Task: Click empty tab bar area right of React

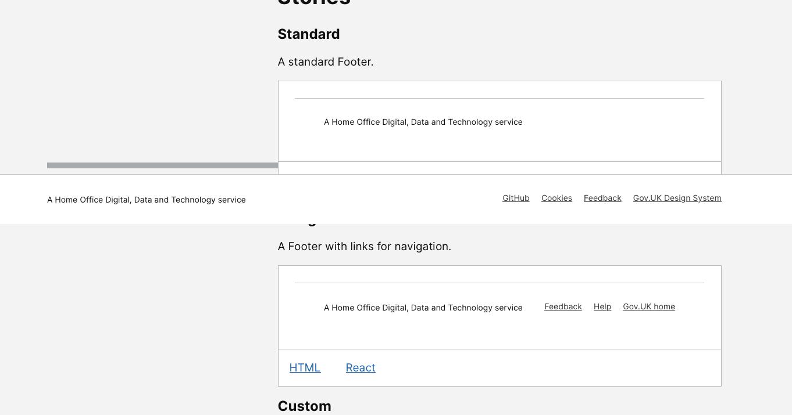Action: coord(547,367)
